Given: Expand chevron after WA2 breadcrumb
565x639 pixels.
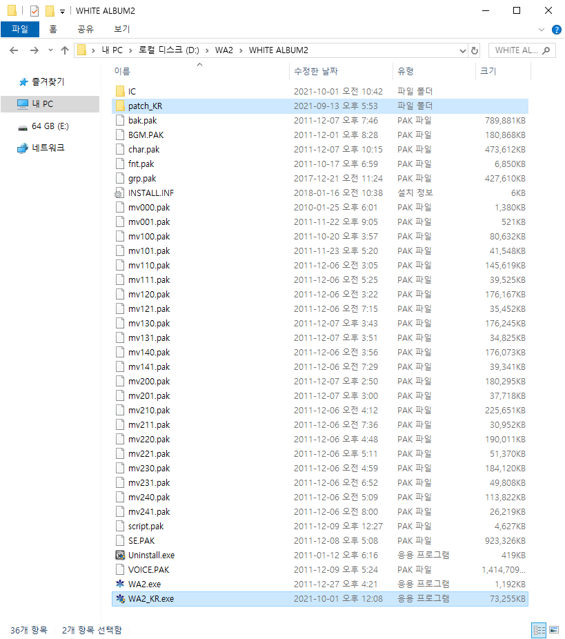Looking at the screenshot, I should (241, 50).
